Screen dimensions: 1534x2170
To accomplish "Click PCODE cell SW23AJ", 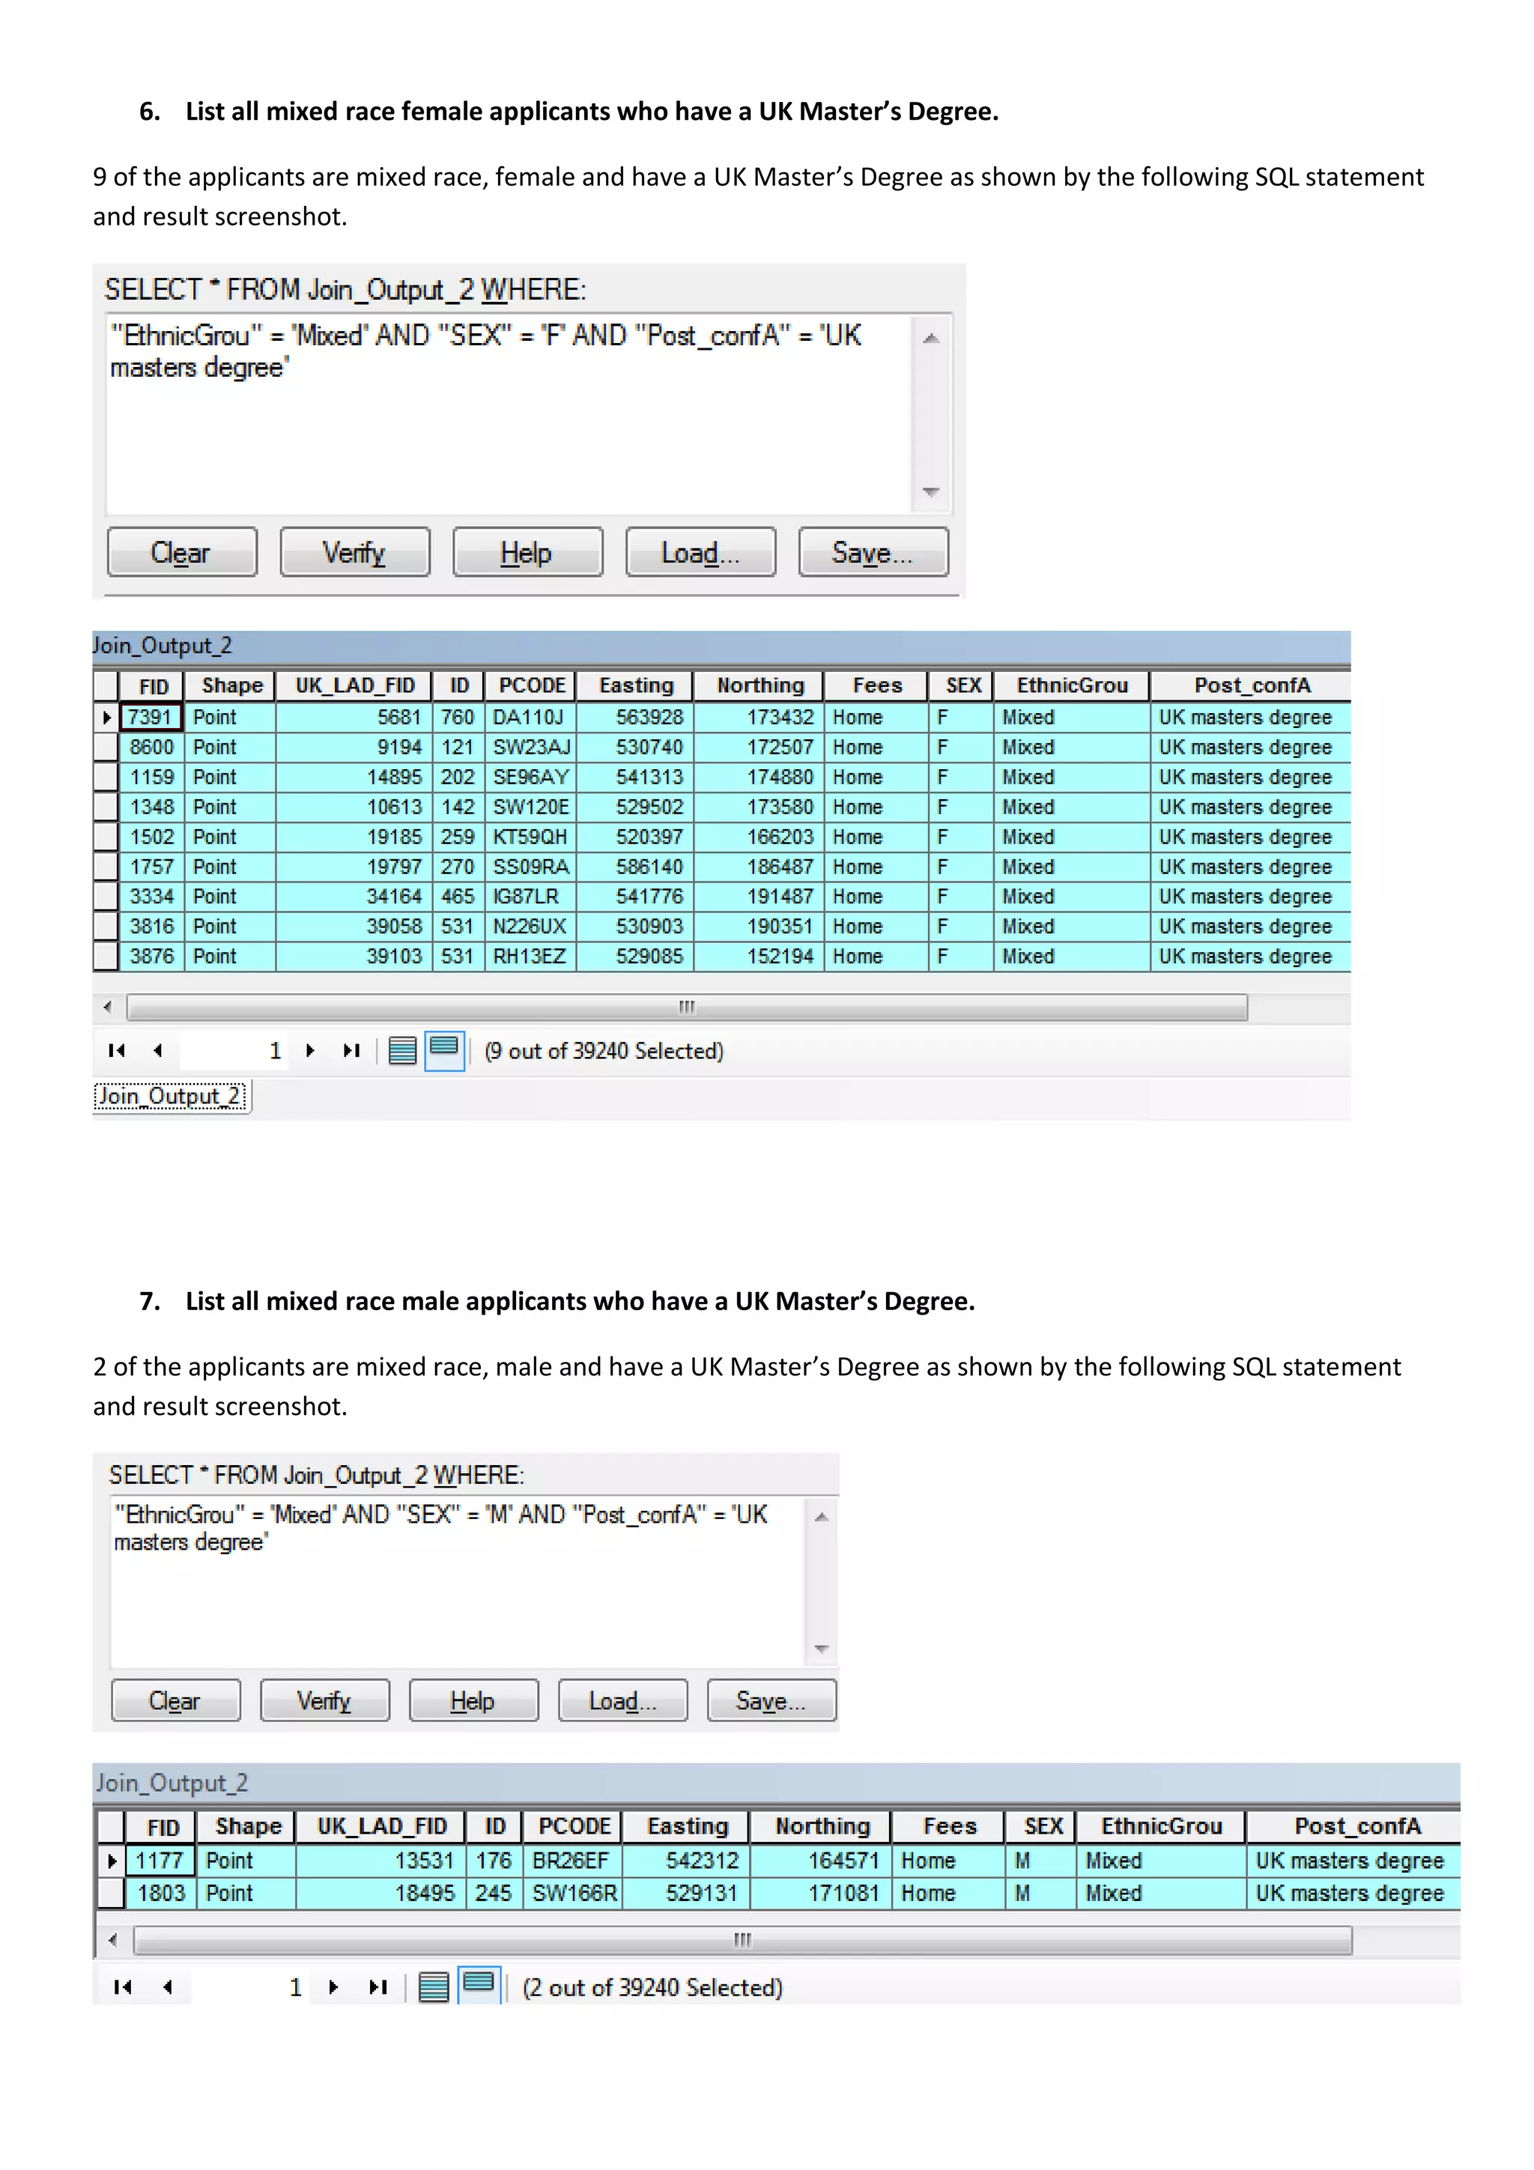I will (x=531, y=748).
